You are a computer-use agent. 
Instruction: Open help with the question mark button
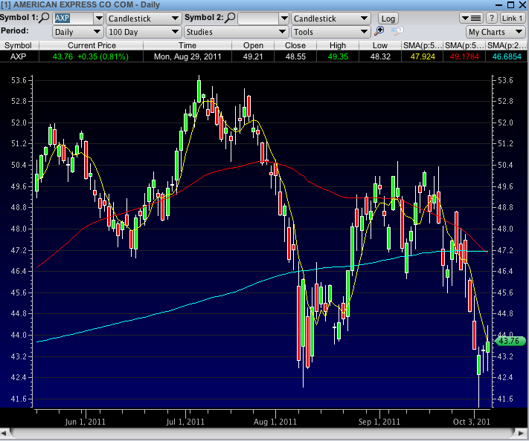coord(492,18)
